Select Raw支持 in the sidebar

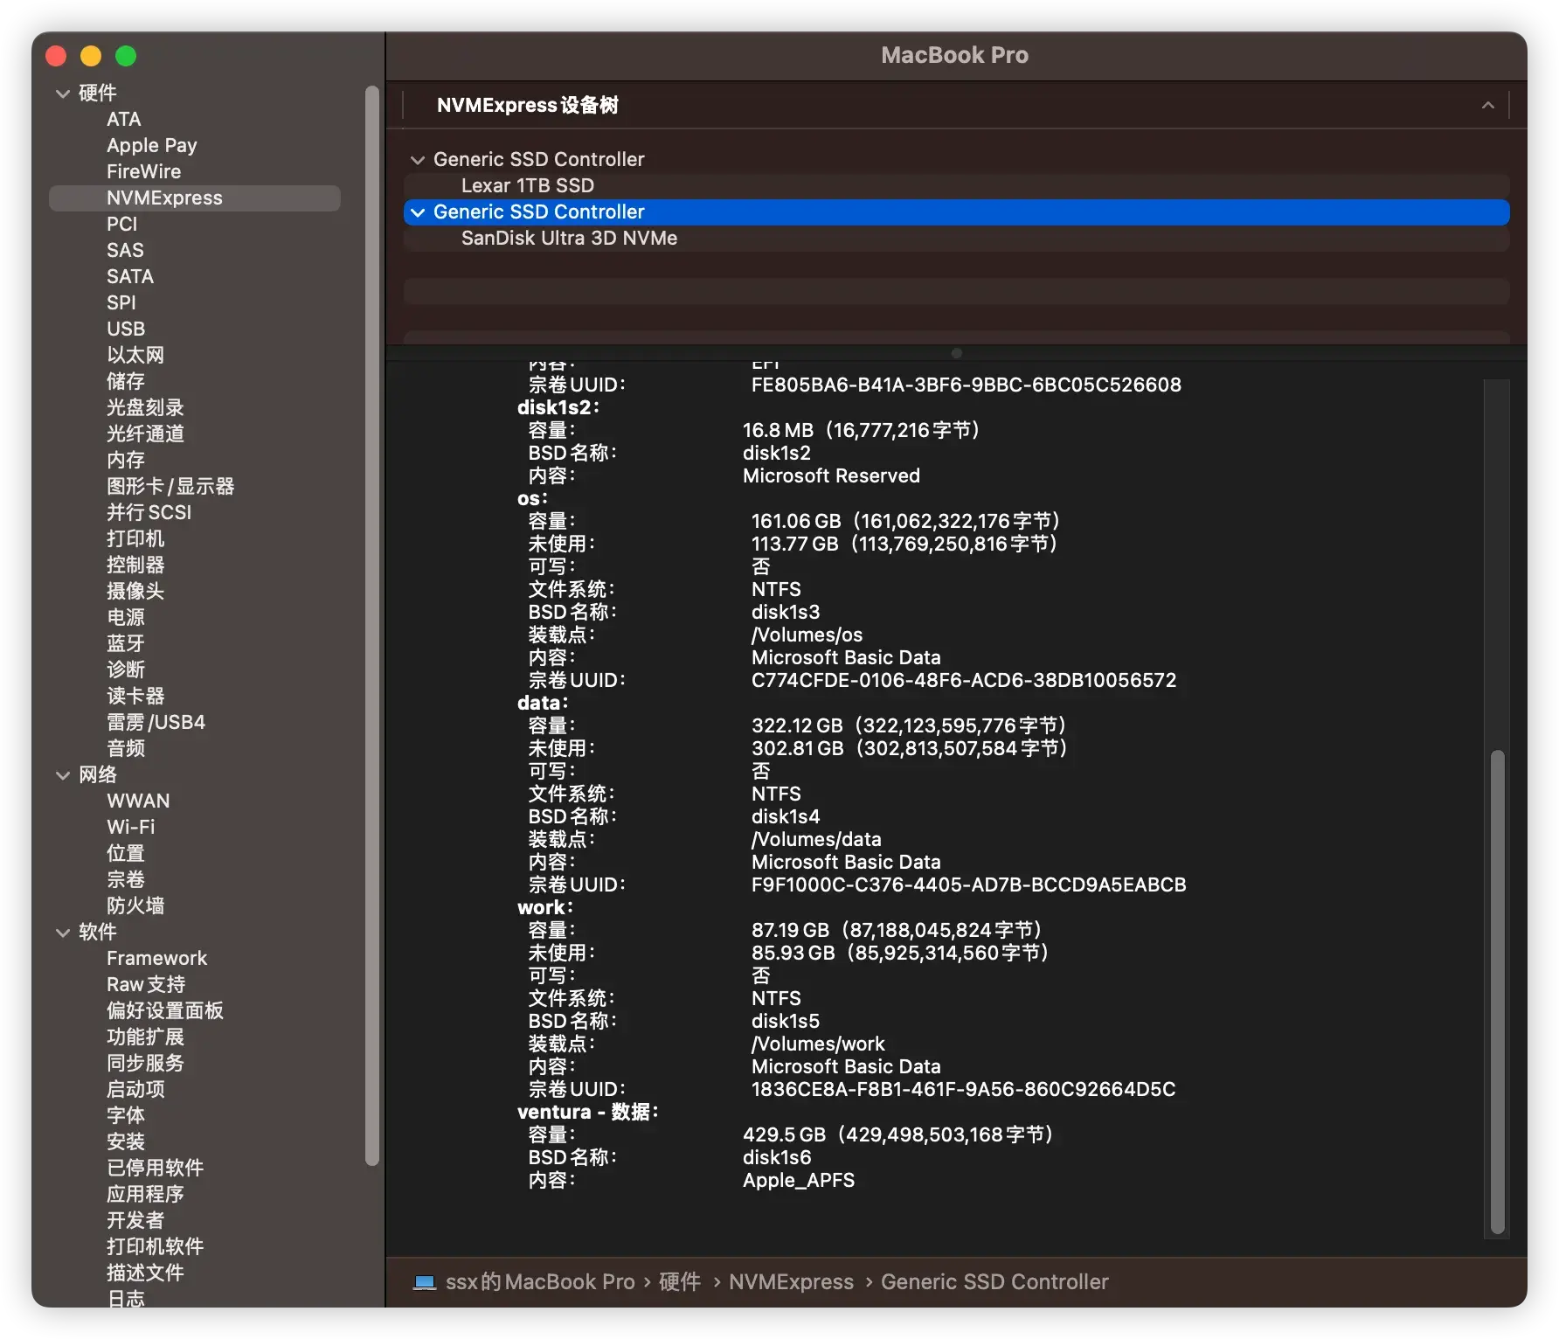[146, 985]
